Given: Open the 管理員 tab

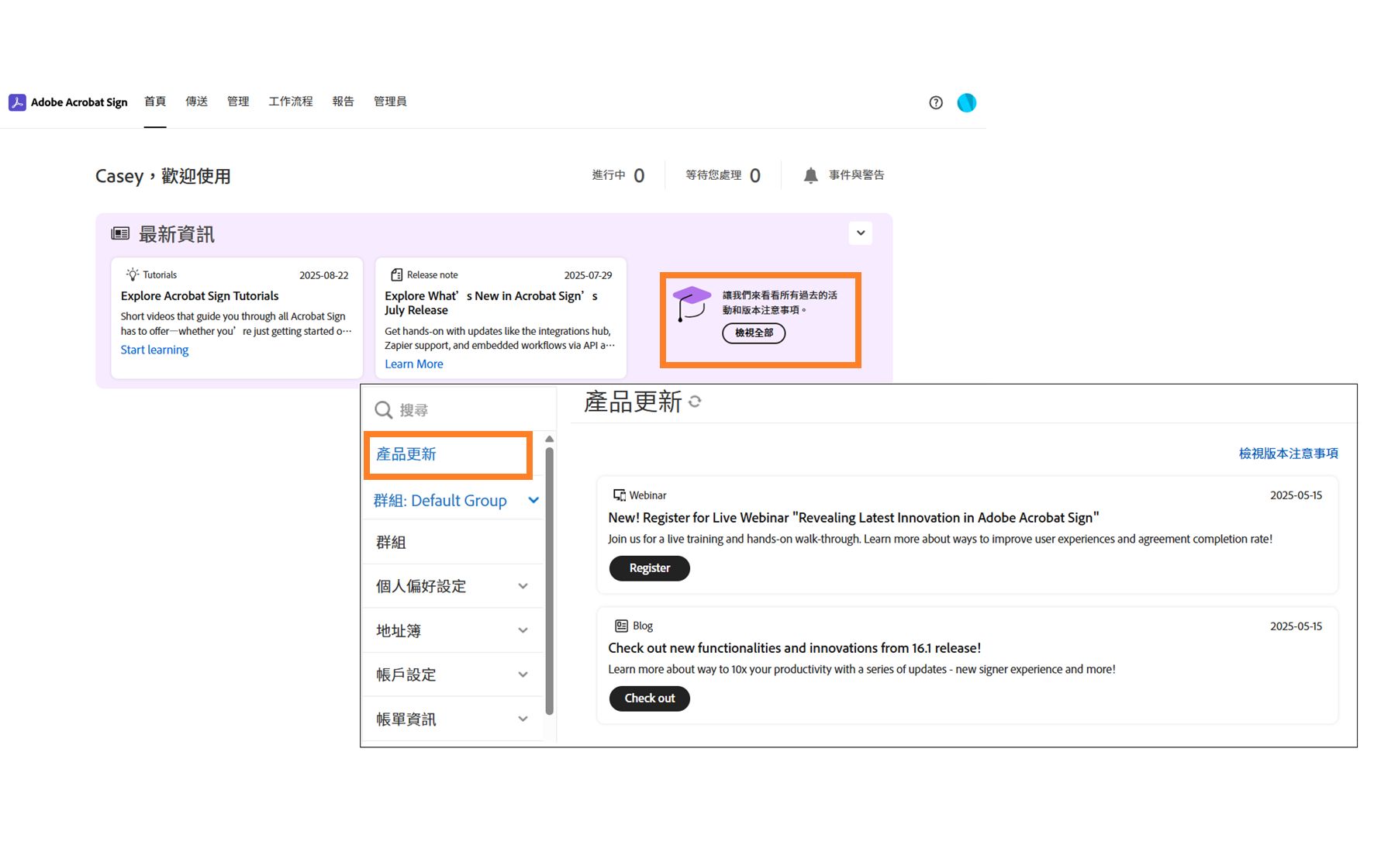Looking at the screenshot, I should tap(390, 102).
